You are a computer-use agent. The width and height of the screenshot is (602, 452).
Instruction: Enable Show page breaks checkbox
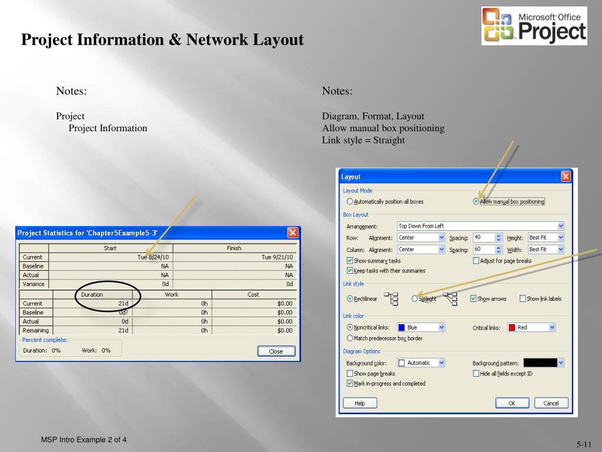click(350, 373)
